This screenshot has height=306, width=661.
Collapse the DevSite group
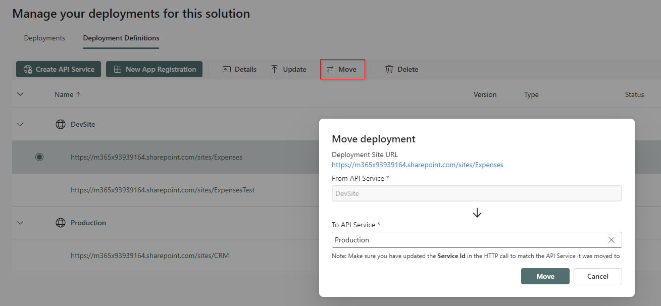[20, 124]
